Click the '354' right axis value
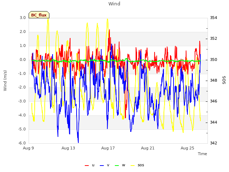This screenshot has width=229, height=172. pyautogui.click(x=214, y=18)
